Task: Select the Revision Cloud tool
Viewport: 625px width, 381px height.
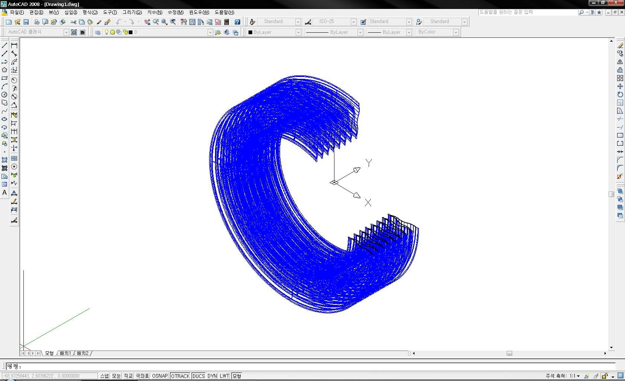Action: click(4, 103)
